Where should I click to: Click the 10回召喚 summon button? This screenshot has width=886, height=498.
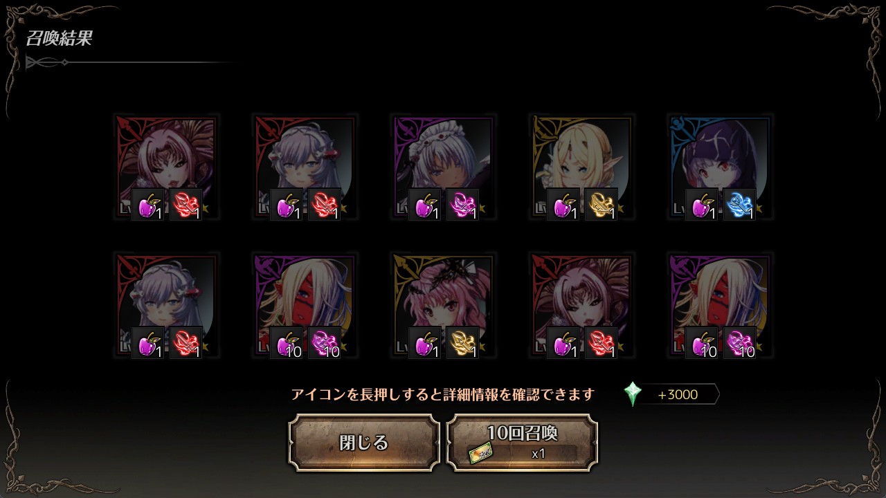point(522,443)
